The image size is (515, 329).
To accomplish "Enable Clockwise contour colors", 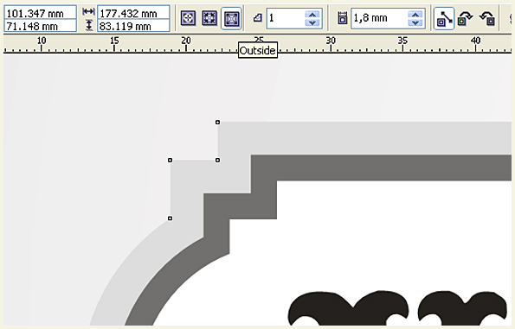I will coord(465,18).
